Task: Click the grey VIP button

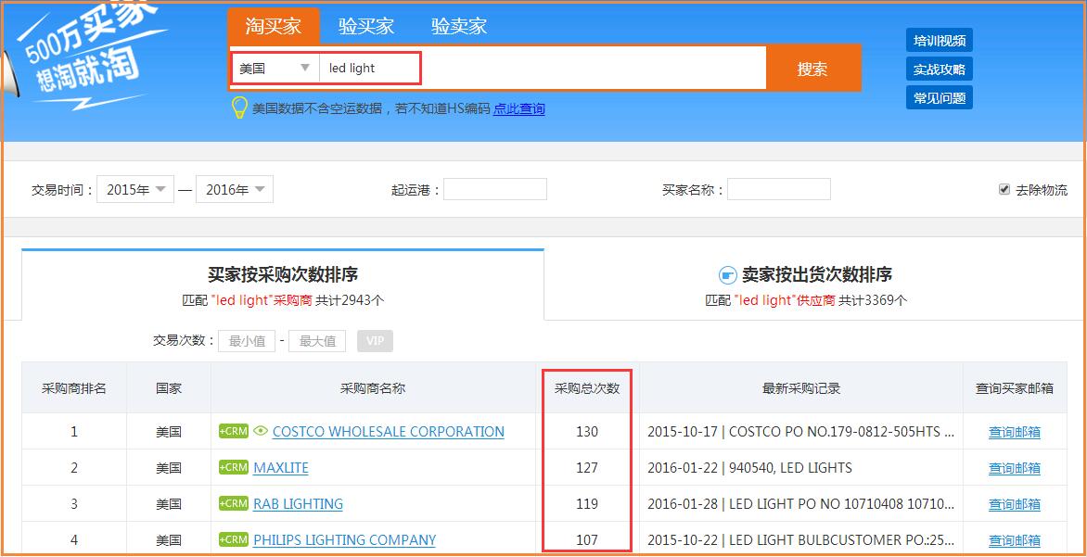Action: click(x=375, y=341)
